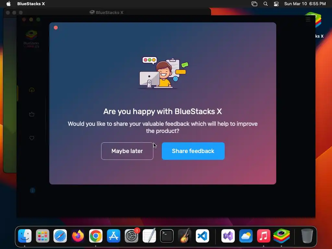
Task: Open the App Store from the Dock
Action: coord(114,236)
